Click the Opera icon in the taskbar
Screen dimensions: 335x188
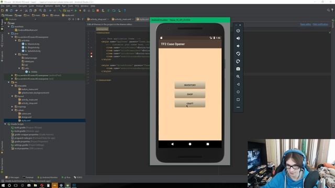(42, 185)
